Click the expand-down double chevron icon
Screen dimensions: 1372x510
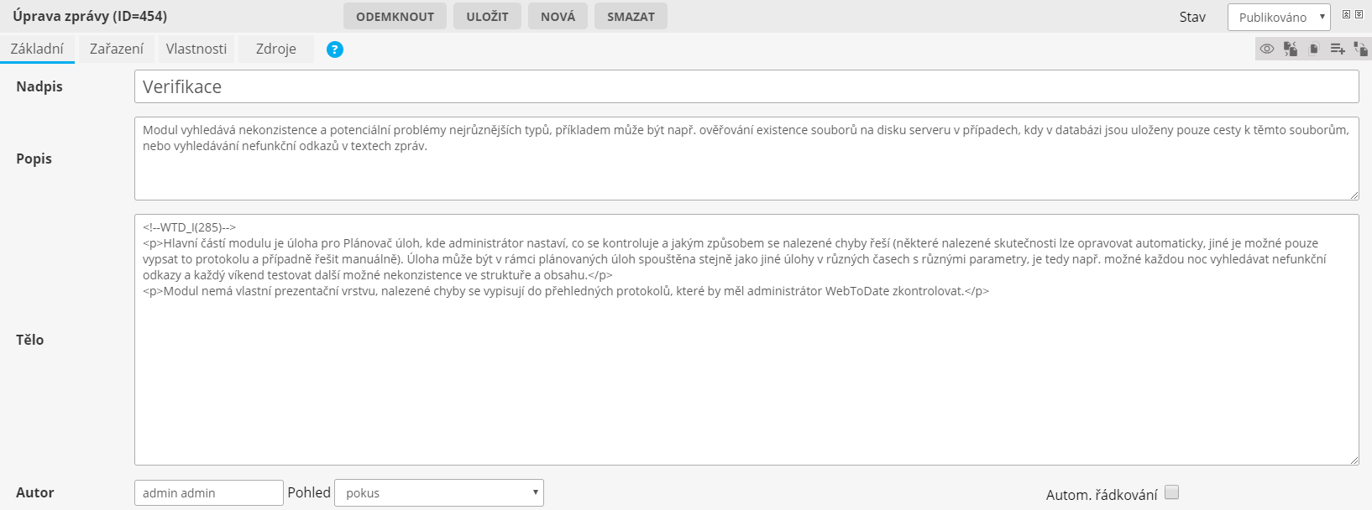point(1359,14)
